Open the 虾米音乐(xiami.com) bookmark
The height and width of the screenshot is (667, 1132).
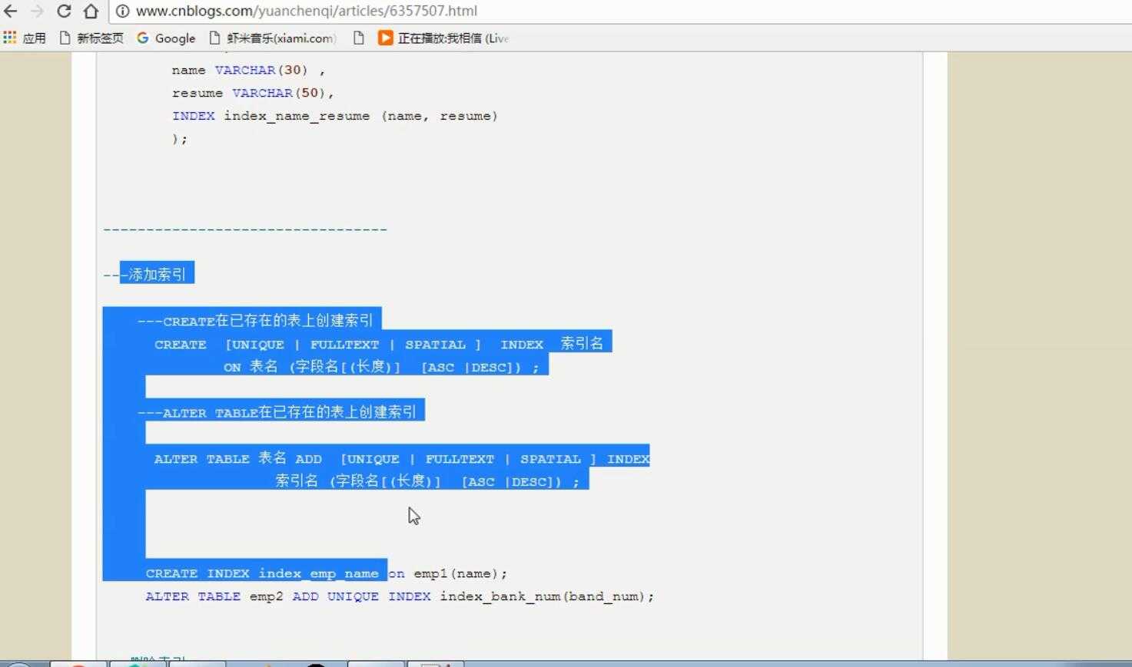(273, 38)
